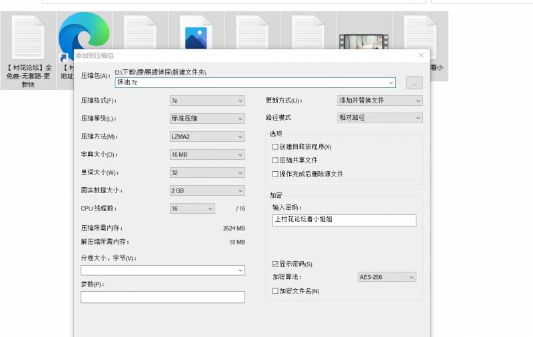The width and height of the screenshot is (533, 337).
Task: Click the 输入密码 password field
Action: 344,220
